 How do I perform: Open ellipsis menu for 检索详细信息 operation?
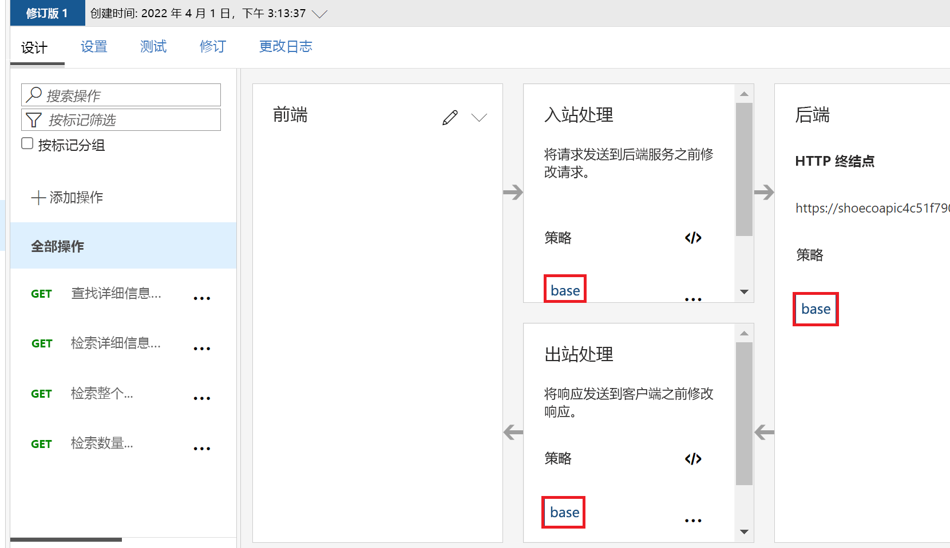click(202, 349)
